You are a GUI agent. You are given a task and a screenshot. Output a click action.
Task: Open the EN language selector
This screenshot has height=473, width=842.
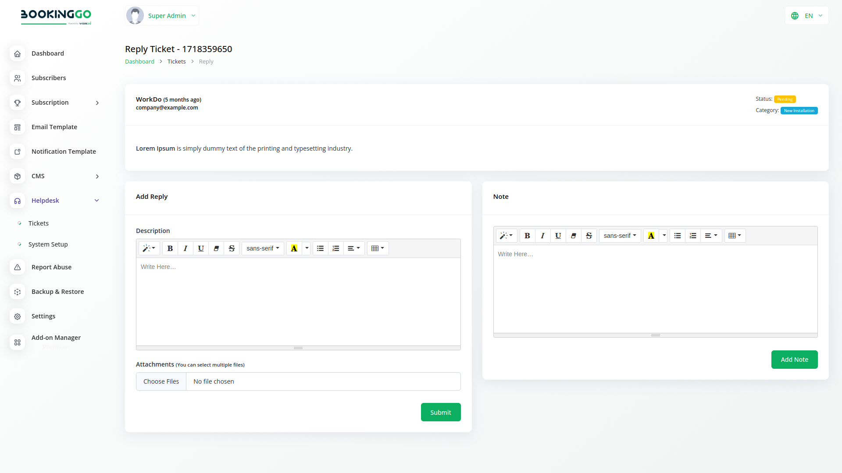(x=807, y=16)
